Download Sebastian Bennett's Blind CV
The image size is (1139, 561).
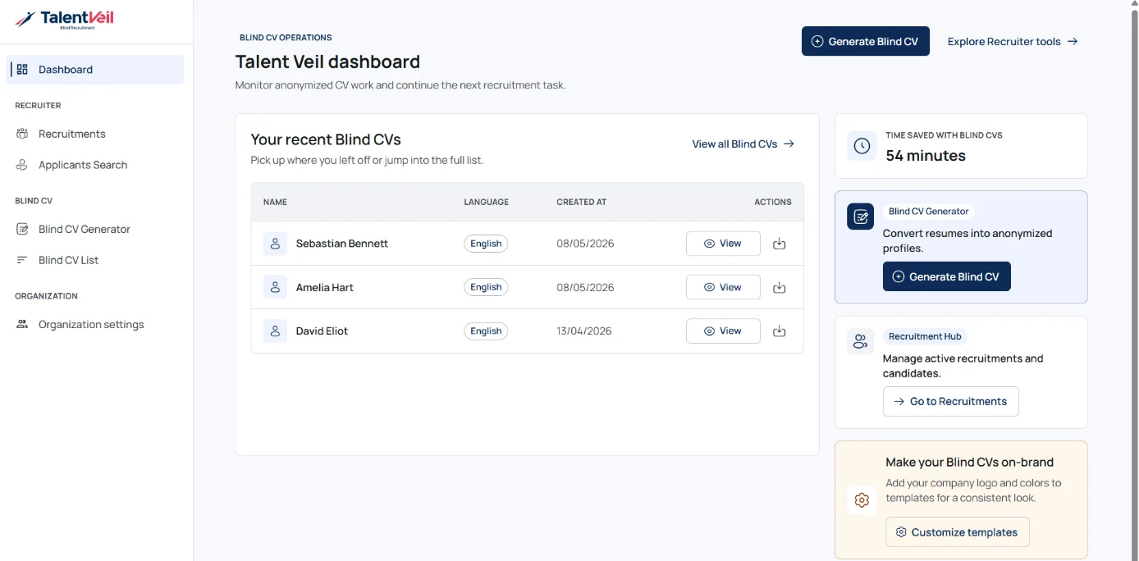click(x=780, y=244)
